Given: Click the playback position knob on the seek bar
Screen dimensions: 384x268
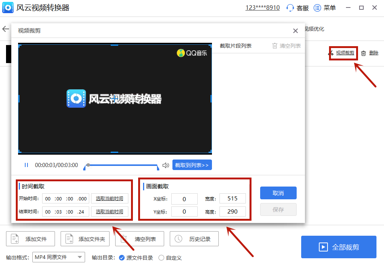Looking at the screenshot, I should [x=88, y=165].
